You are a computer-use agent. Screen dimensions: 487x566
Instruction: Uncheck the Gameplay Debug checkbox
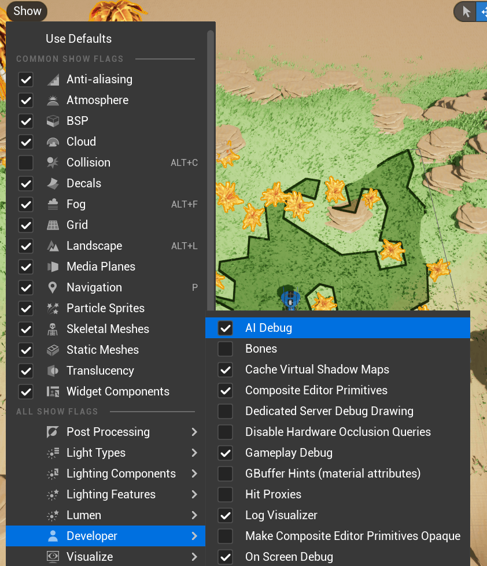tap(226, 453)
